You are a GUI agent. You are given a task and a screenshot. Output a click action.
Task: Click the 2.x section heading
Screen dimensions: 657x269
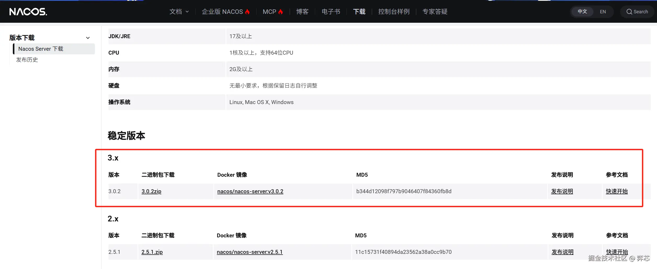[113, 219]
